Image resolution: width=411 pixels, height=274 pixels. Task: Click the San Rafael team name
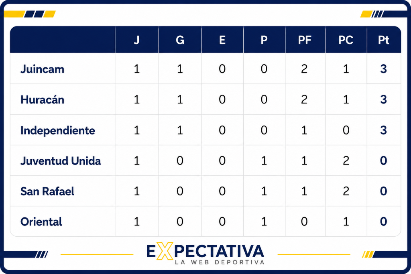tap(47, 191)
